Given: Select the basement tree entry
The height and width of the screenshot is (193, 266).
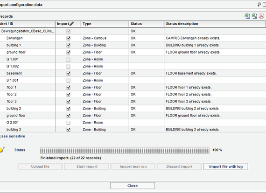Looking at the screenshot, I should pos(14,73).
